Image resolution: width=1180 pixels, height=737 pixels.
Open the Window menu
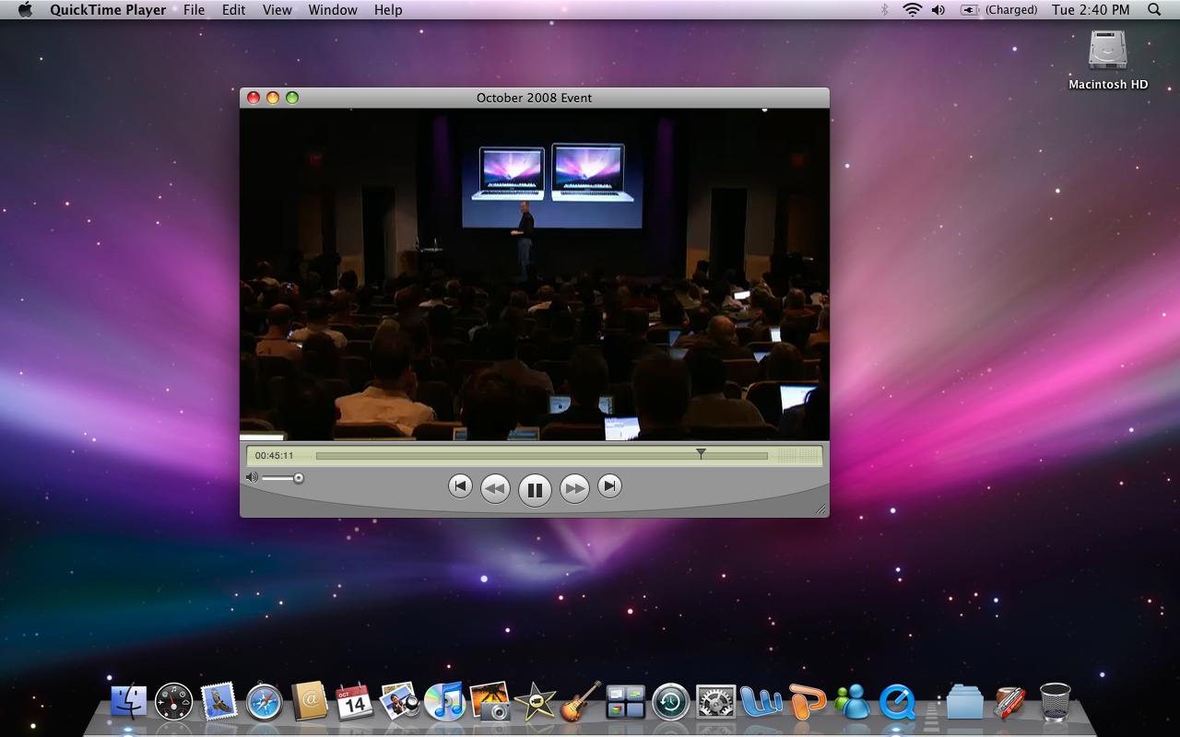coord(333,10)
